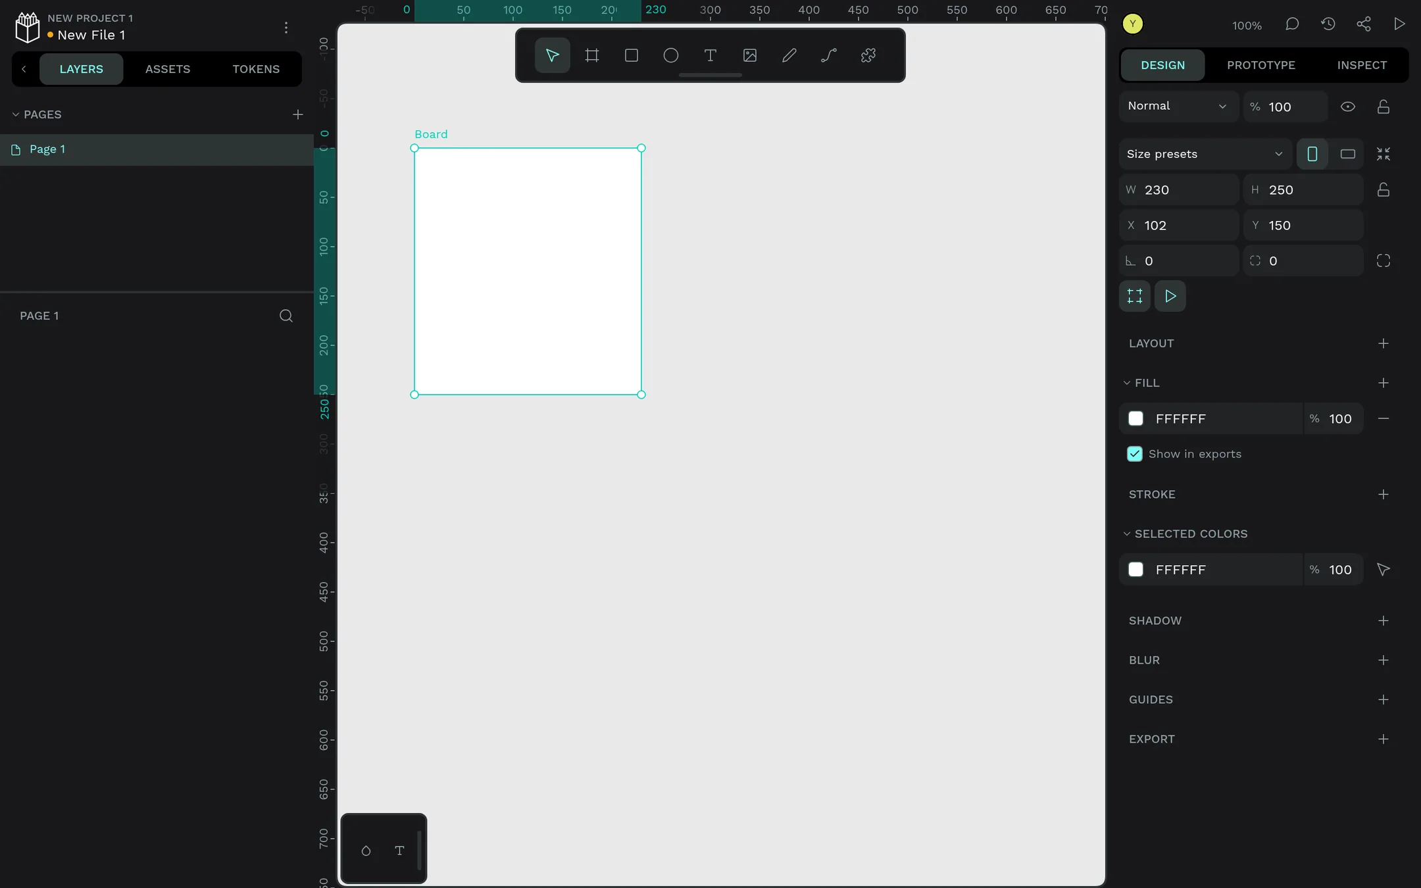Select the Board tool in toolbar

click(x=591, y=55)
